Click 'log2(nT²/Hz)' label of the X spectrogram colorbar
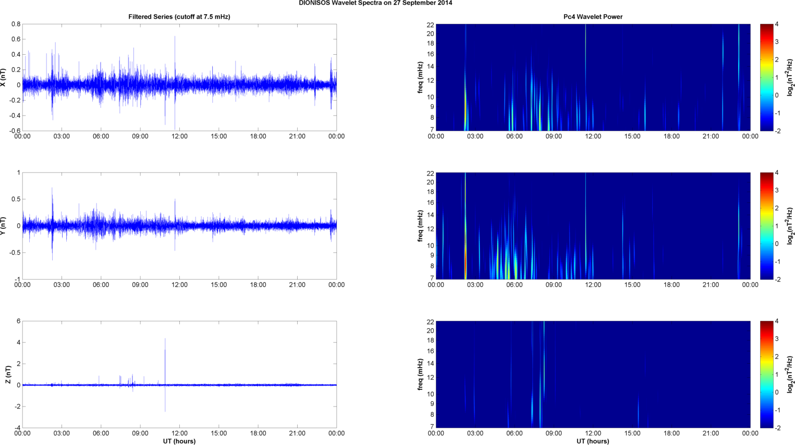 click(791, 77)
